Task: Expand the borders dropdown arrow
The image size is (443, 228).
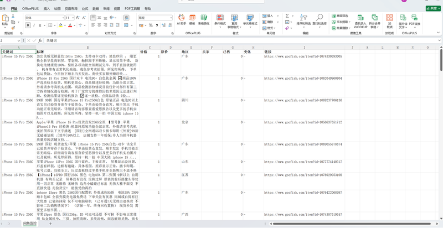Action: [55, 25]
